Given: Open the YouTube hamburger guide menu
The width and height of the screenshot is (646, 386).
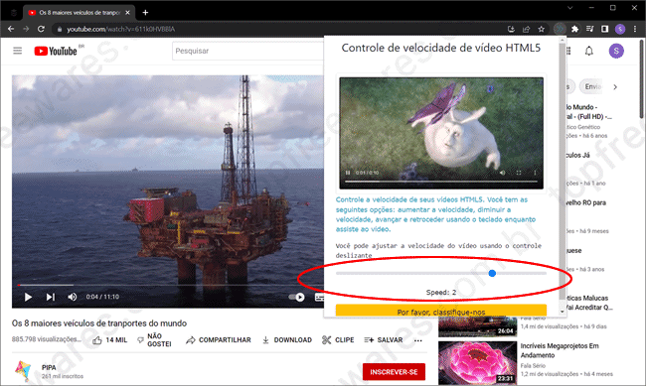Looking at the screenshot, I should click(17, 51).
